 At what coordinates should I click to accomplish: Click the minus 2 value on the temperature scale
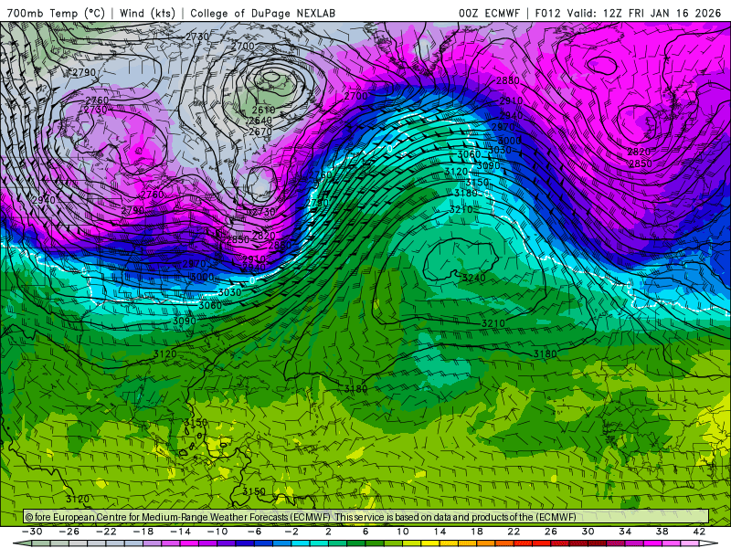pos(291,532)
